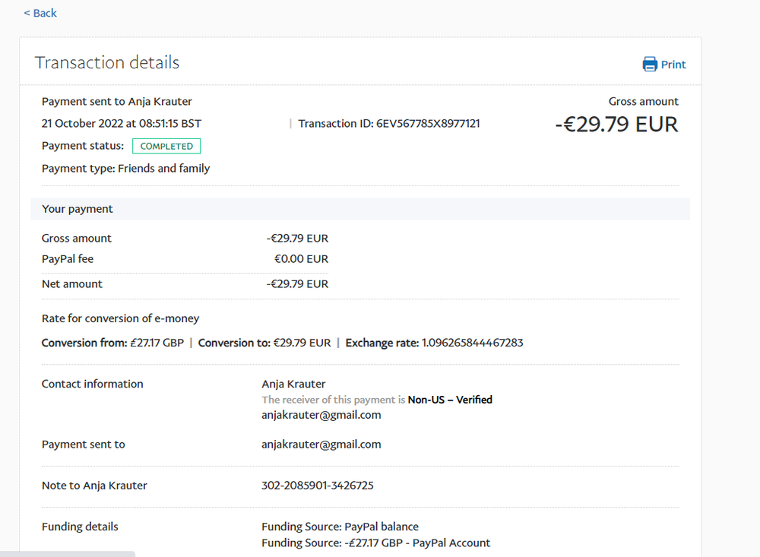The width and height of the screenshot is (760, 557).
Task: Click the horizontal scrollbar at the bottom
Action: click(68, 553)
